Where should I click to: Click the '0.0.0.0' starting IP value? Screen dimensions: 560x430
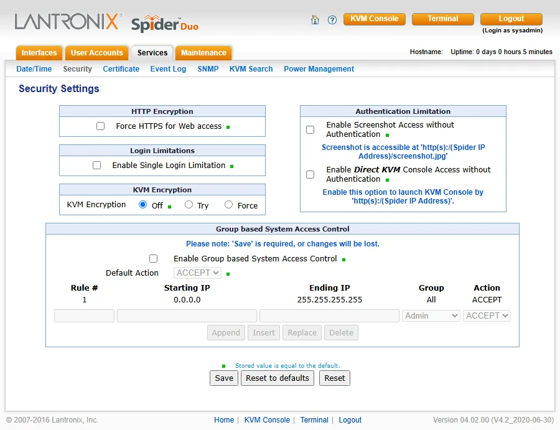(x=187, y=300)
